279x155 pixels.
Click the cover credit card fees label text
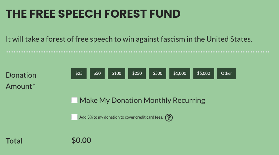(121, 117)
